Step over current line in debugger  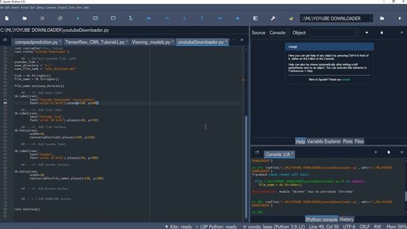[x=167, y=18]
